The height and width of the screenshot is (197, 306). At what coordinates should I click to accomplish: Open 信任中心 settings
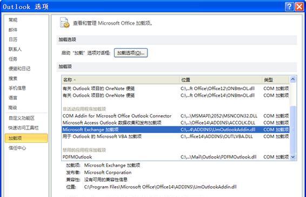pyautogui.click(x=17, y=148)
